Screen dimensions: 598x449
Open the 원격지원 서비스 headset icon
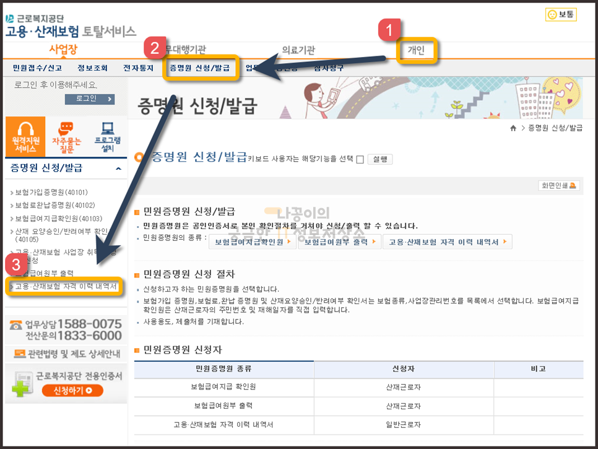point(25,137)
